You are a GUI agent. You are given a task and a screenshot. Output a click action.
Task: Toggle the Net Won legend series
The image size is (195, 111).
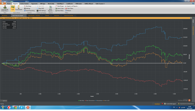pyautogui.click(x=81, y=101)
